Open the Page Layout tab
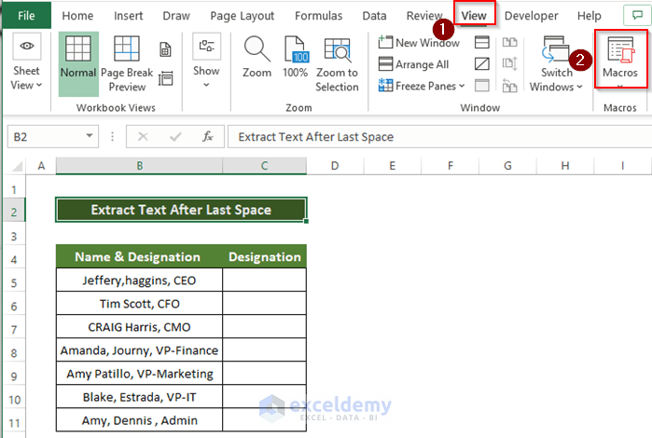652x438 pixels. click(x=242, y=16)
